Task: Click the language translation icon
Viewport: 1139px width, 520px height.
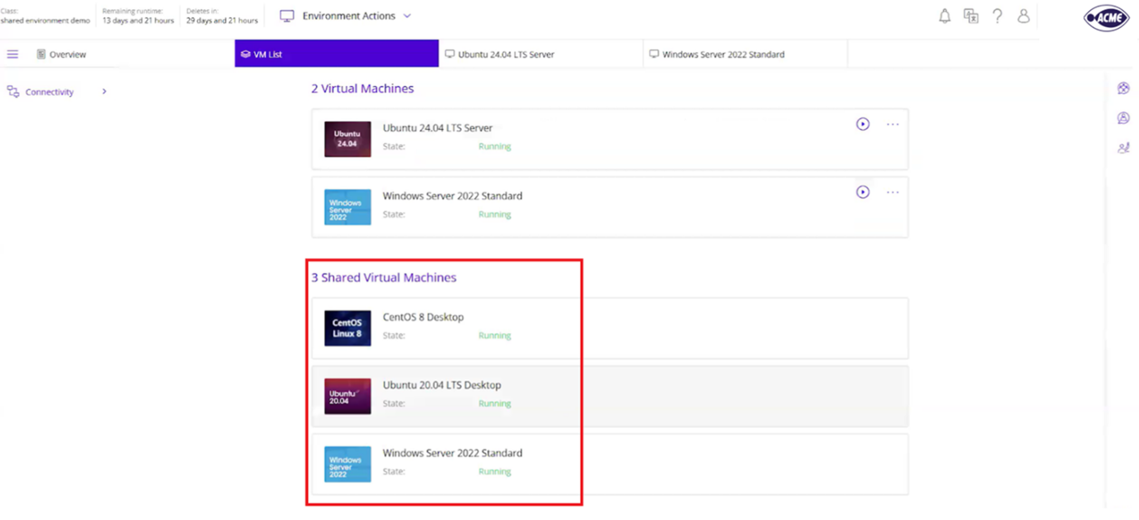Action: pyautogui.click(x=971, y=16)
